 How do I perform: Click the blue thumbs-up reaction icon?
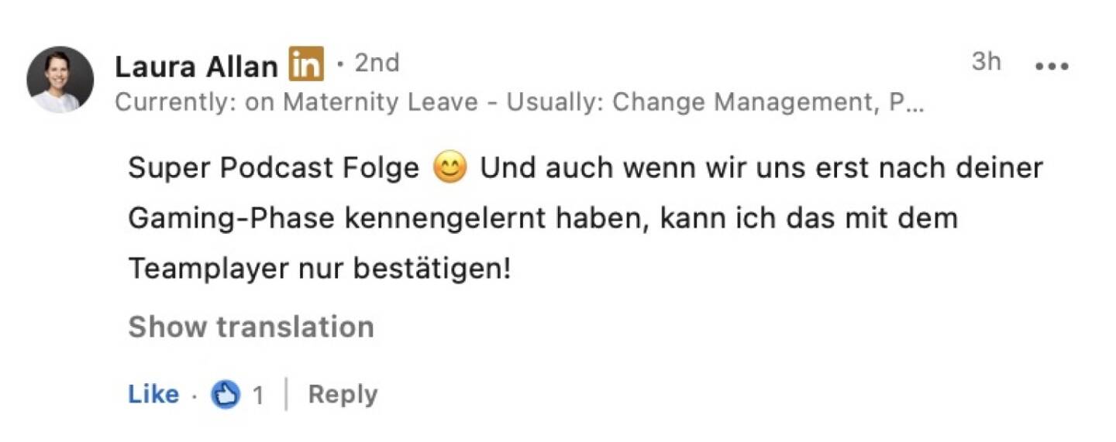pos(226,395)
